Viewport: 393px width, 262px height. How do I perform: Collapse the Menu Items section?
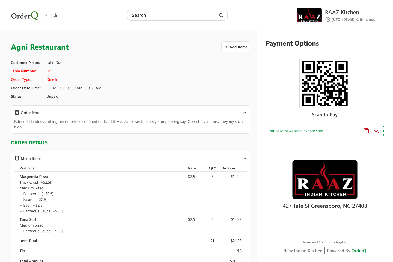[245, 158]
